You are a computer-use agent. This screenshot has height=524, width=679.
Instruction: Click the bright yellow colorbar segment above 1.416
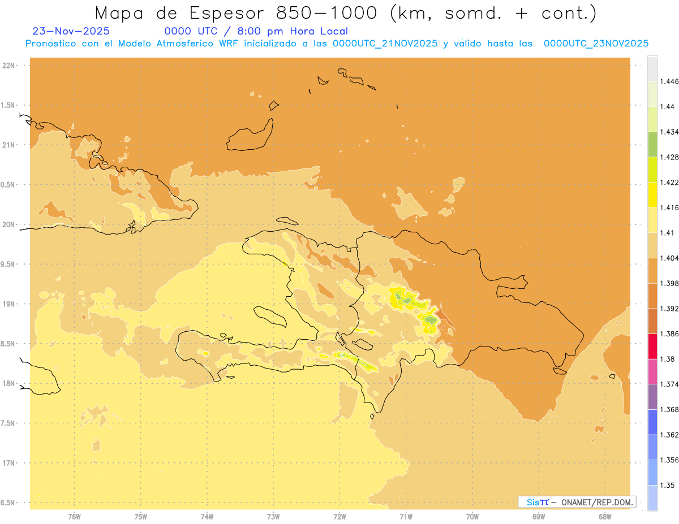(x=652, y=194)
